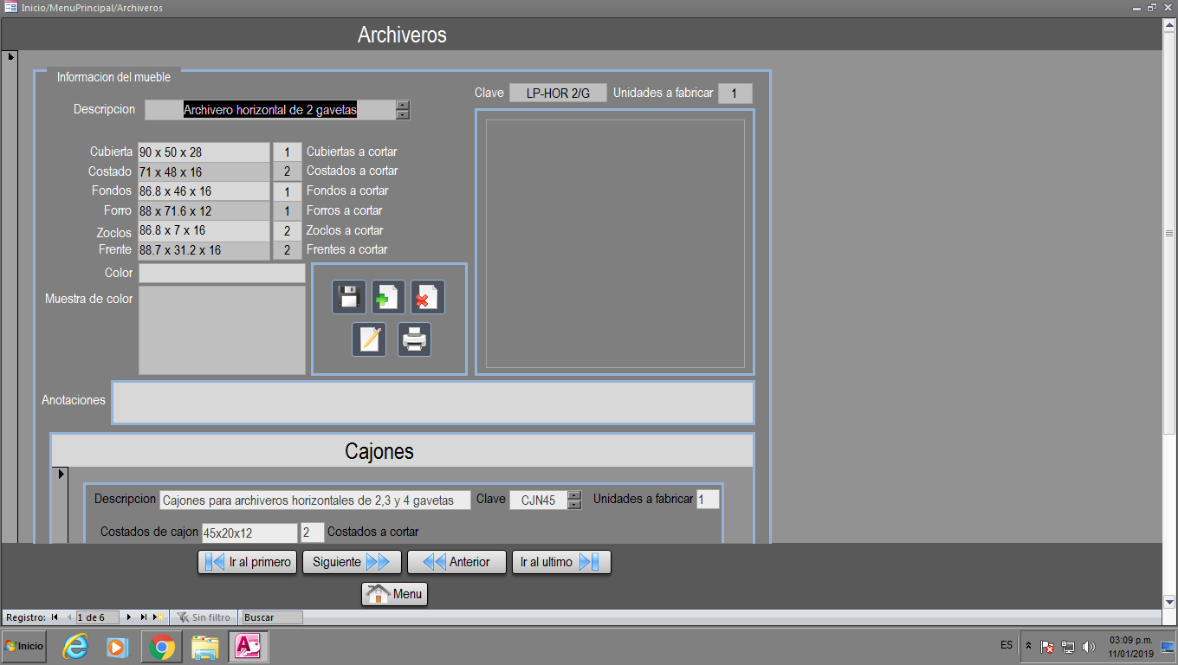
Task: Click the vertical scrollbar down arrow
Action: coord(1169,601)
